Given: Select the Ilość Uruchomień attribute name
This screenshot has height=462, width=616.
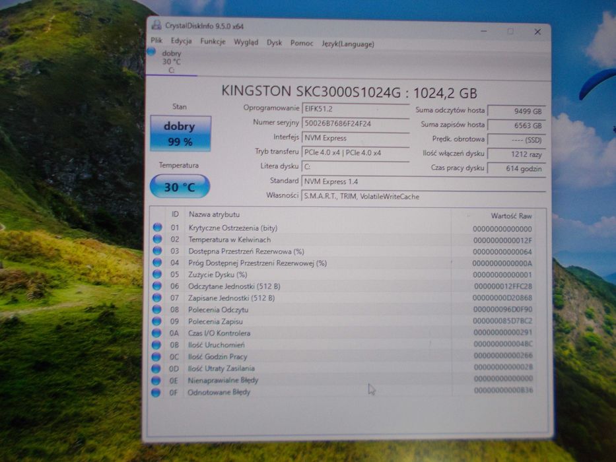Looking at the screenshot, I should click(216, 345).
